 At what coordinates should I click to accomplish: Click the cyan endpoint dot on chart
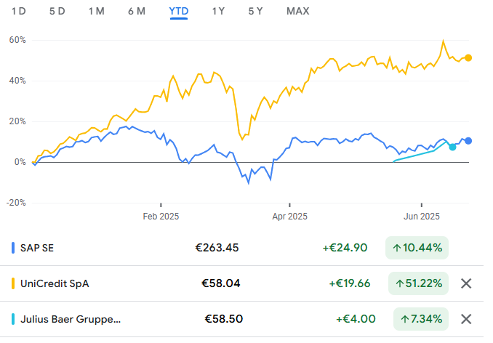[x=452, y=147]
